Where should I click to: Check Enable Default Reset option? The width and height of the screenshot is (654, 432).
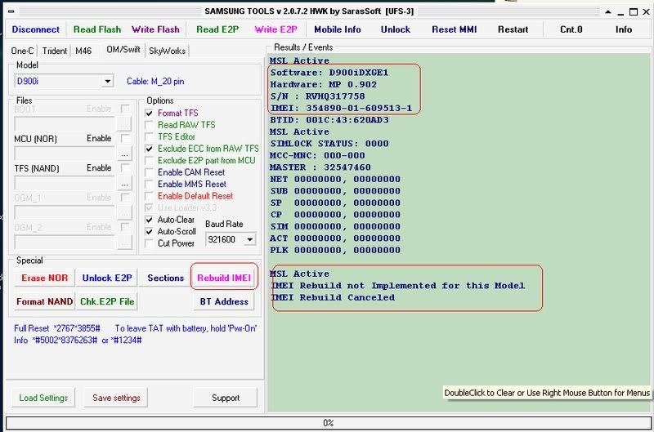(149, 196)
